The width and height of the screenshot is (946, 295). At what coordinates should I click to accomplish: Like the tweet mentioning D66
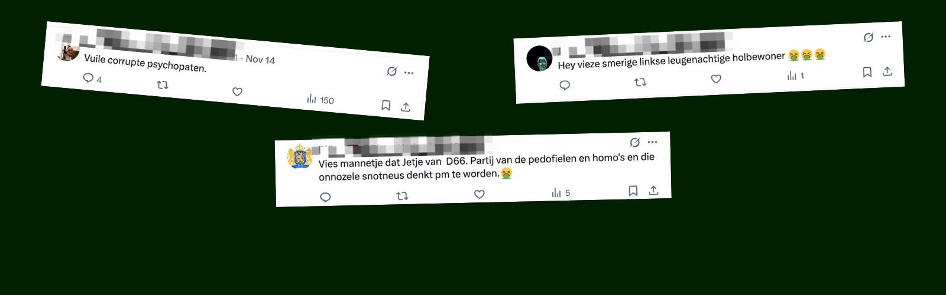[x=480, y=194]
